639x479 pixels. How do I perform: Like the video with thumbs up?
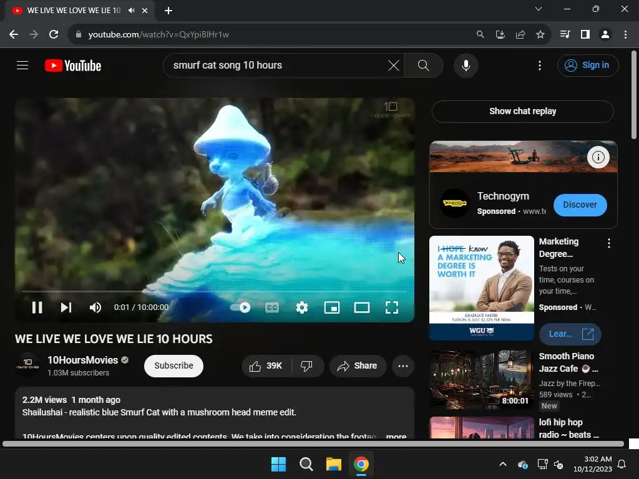pos(266,365)
